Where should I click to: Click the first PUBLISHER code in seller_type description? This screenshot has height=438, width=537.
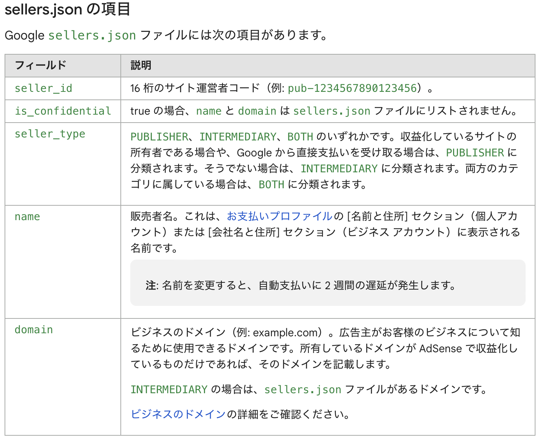(x=159, y=137)
